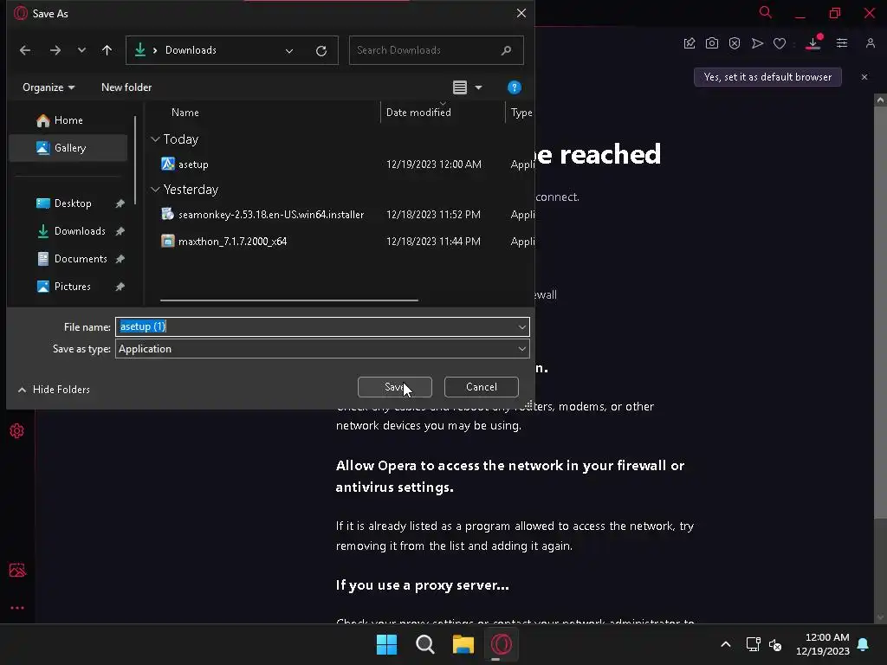887x665 pixels.
Task: Click Yes, set it as default browser
Action: [767, 77]
